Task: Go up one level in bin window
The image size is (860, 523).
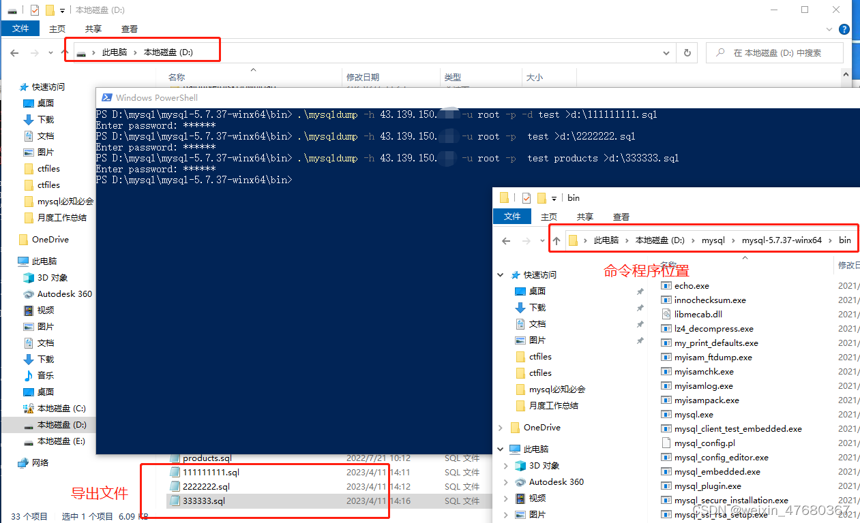Action: tap(557, 240)
